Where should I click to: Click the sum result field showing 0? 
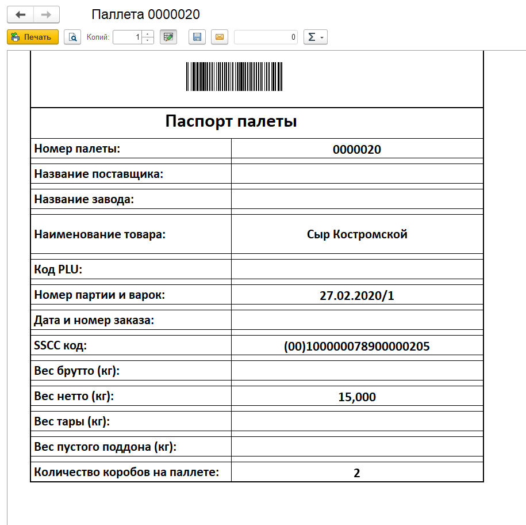tap(266, 37)
